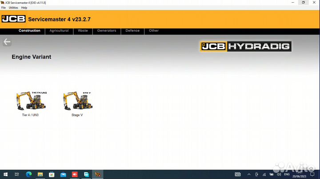Screen dimensions: 320x179
Task: Open the notification center icon
Action: coord(312,174)
